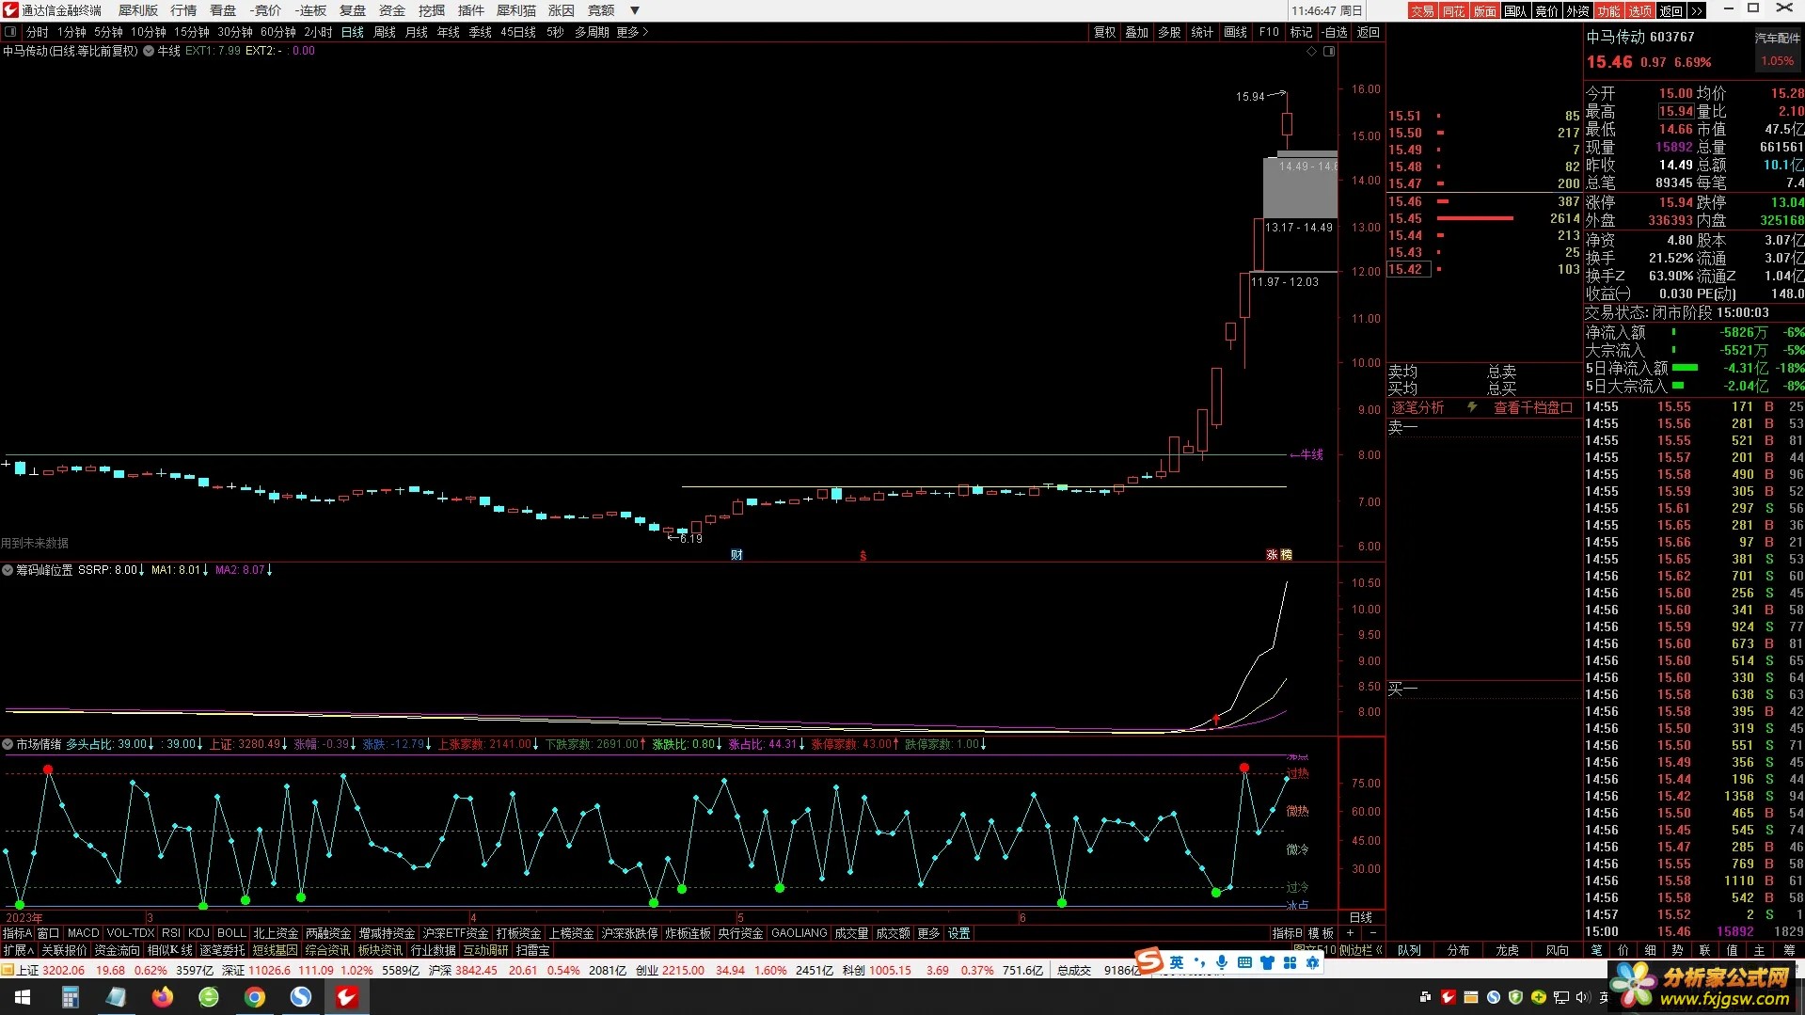Image resolution: width=1805 pixels, height=1015 pixels.
Task: Click the Sogou microphone voice input icon
Action: (x=1222, y=962)
